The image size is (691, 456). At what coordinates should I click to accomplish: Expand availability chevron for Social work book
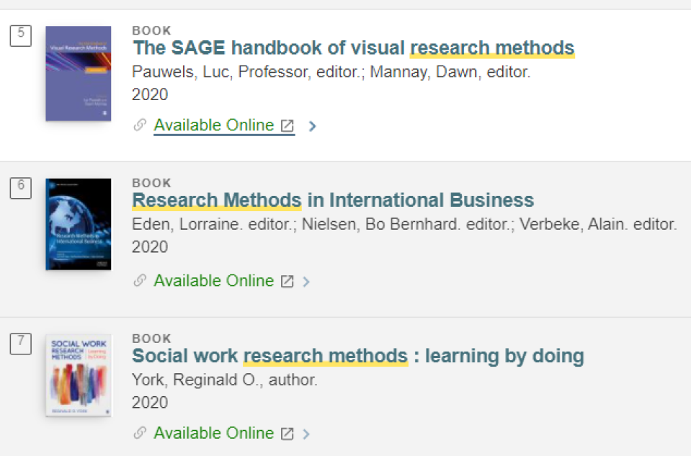pyautogui.click(x=306, y=434)
